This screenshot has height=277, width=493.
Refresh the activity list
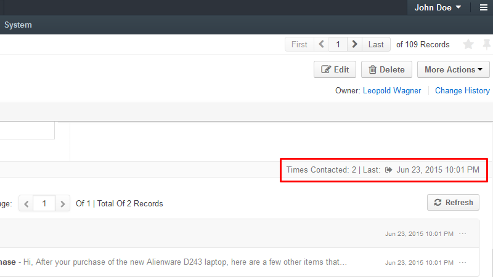coord(453,203)
